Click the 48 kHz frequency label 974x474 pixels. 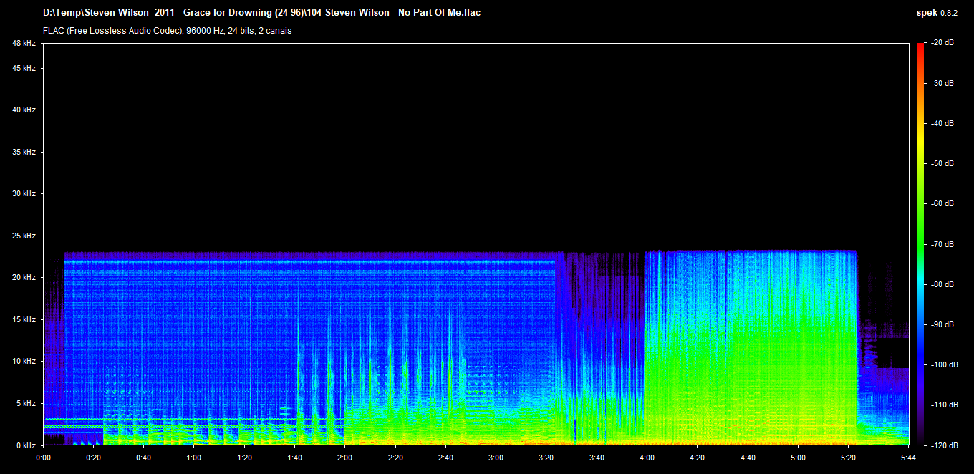(x=24, y=44)
